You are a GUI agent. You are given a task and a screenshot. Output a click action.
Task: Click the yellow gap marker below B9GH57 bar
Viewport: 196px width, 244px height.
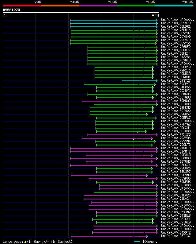(x=139, y=116)
